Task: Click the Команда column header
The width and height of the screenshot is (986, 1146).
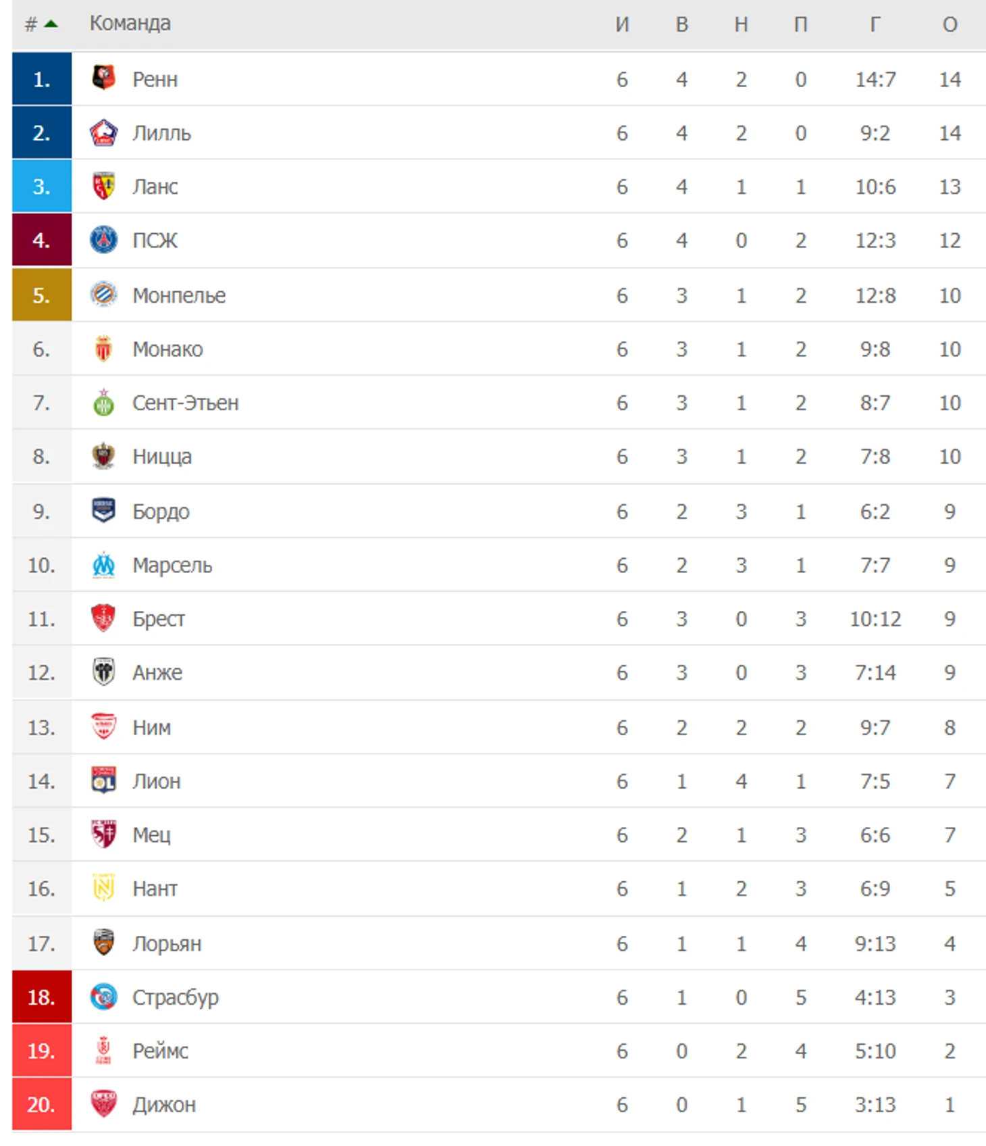Action: coord(130,24)
